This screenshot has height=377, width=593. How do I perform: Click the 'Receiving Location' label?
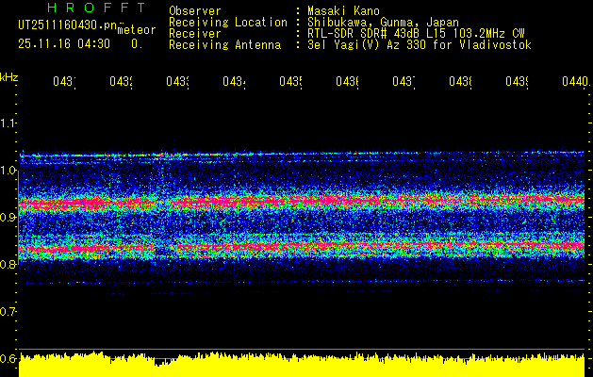click(x=228, y=23)
